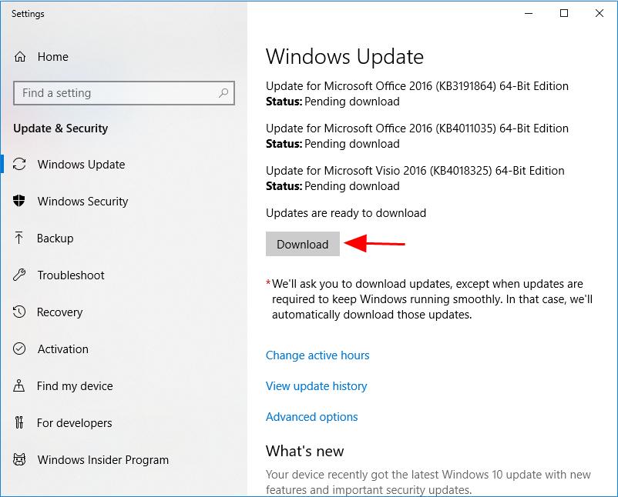Maximize the Settings window
The width and height of the screenshot is (618, 497).
pos(564,13)
